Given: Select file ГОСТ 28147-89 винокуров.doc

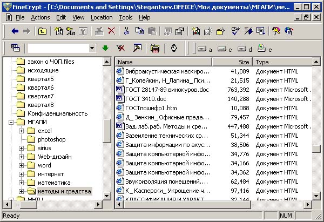Looking at the screenshot, I should [x=167, y=90].
